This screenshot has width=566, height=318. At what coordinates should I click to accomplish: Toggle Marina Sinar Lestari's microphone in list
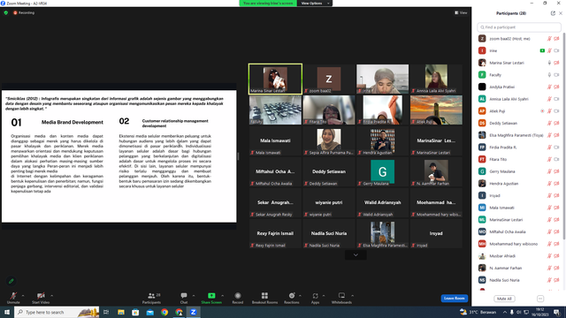[549, 63]
